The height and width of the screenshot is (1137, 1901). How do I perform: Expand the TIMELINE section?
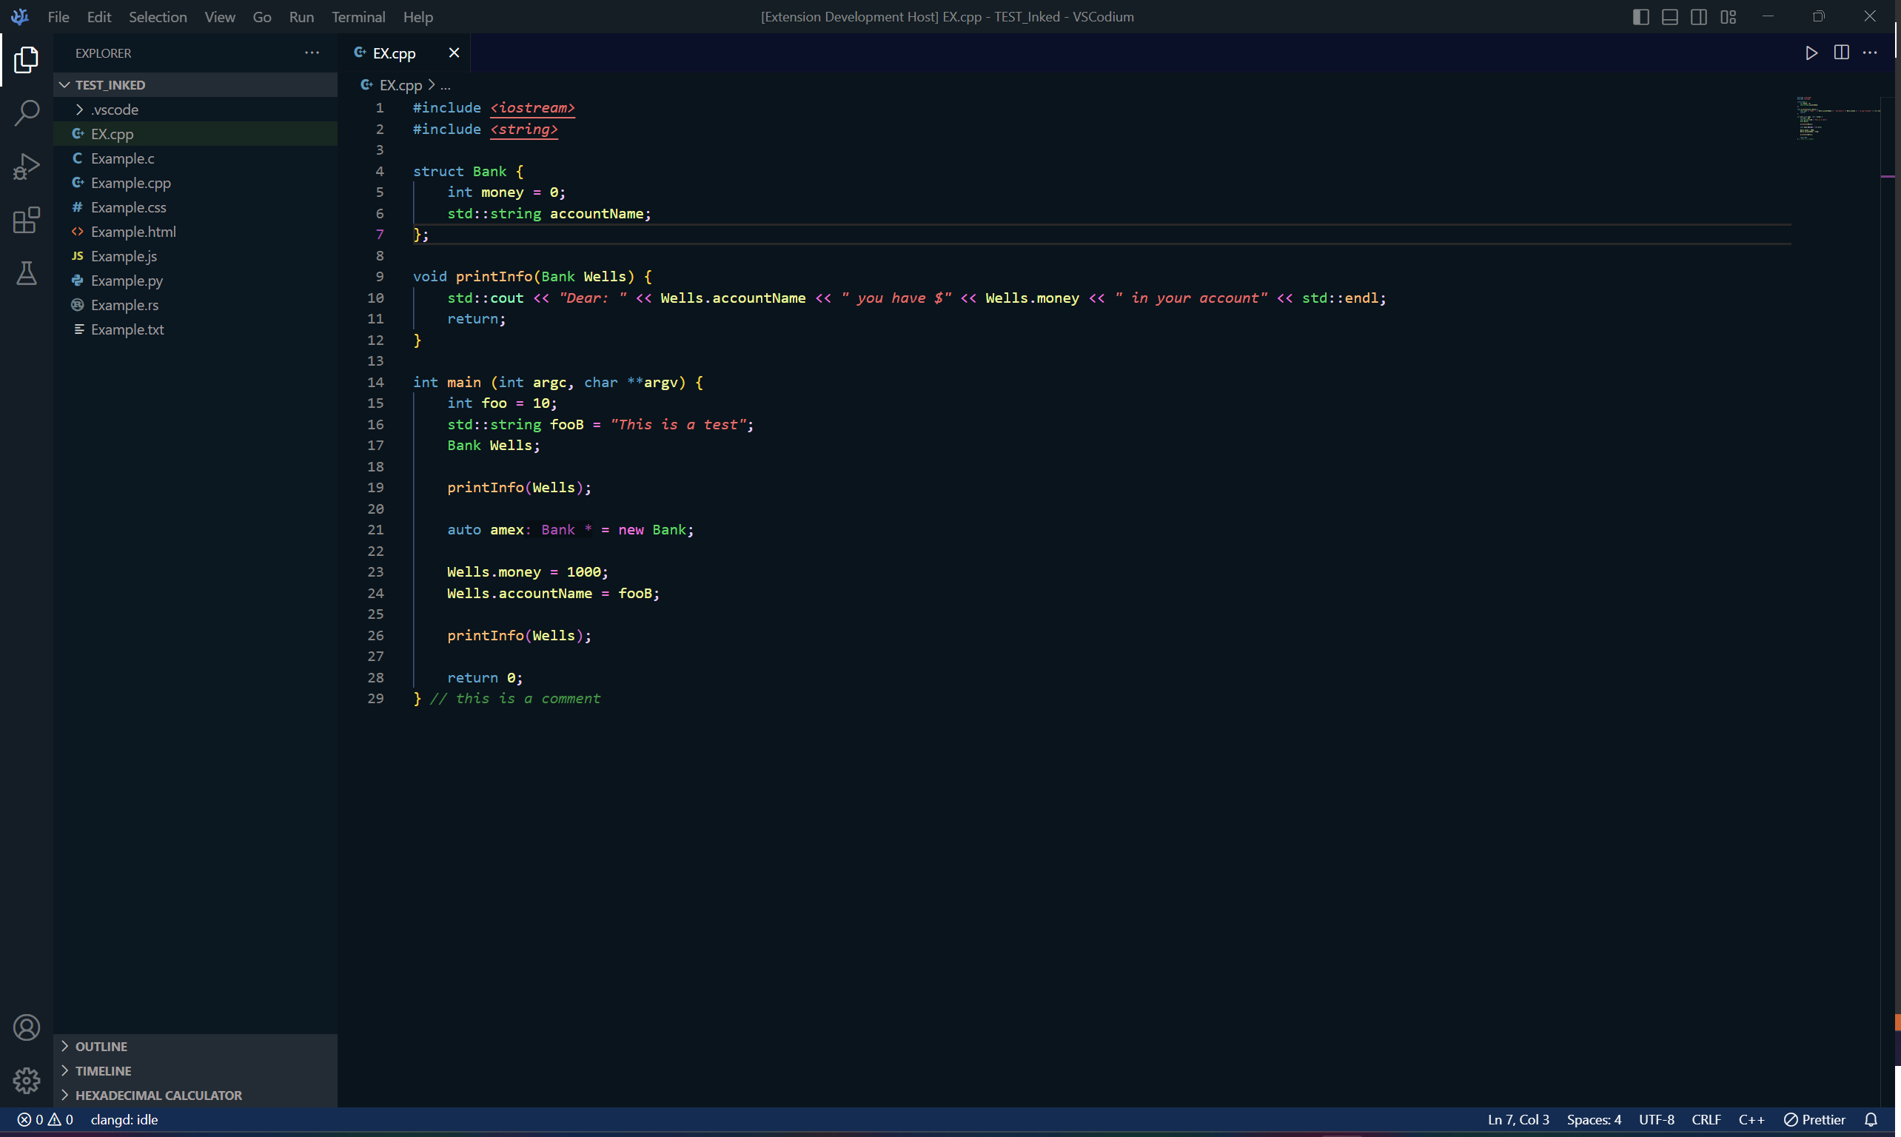coord(195,1071)
